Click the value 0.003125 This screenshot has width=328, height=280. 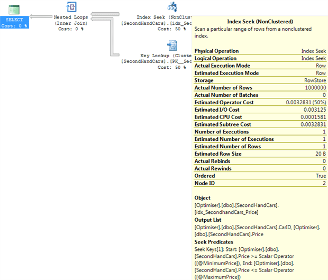(x=315, y=110)
